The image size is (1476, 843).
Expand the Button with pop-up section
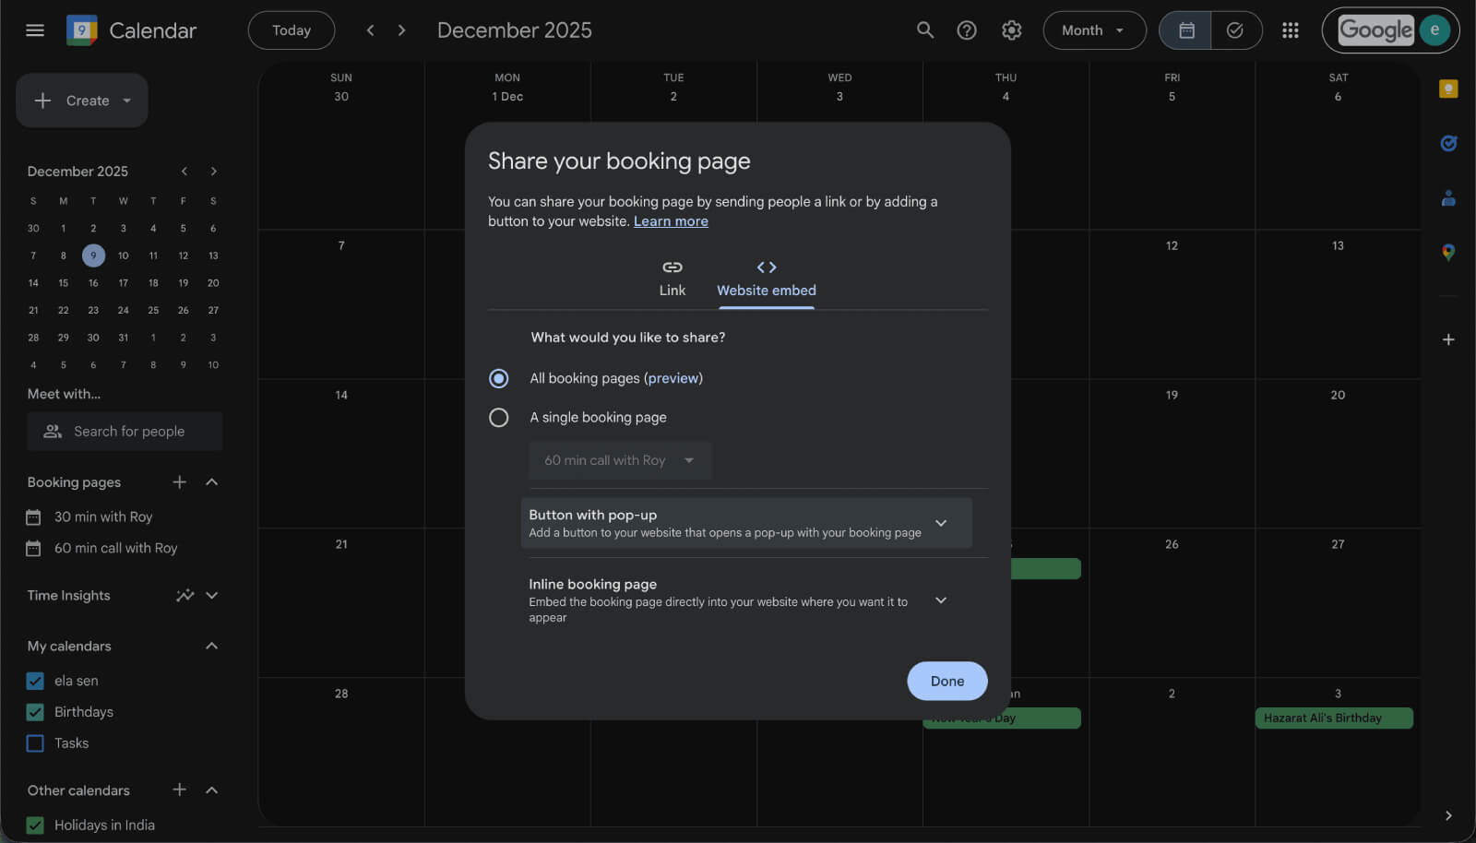coord(941,523)
